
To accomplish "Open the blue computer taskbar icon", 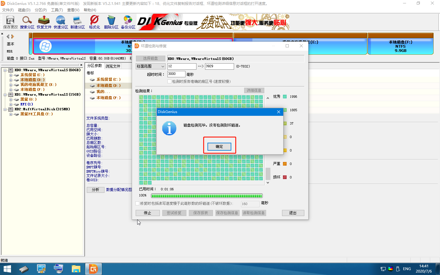I will (58, 269).
